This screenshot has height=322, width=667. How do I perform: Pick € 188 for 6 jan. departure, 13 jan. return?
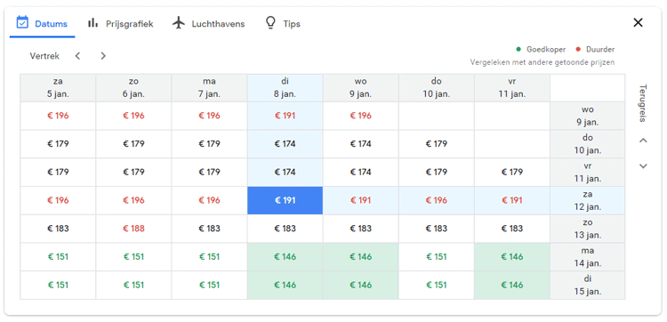coord(133,229)
